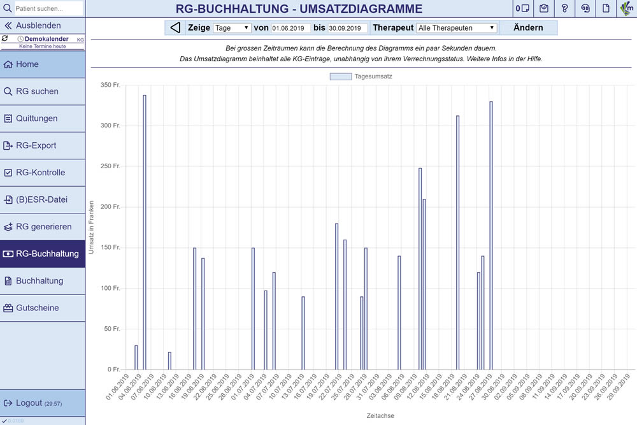Open the support headset icon
This screenshot has width=637, height=425.
tap(585, 8)
